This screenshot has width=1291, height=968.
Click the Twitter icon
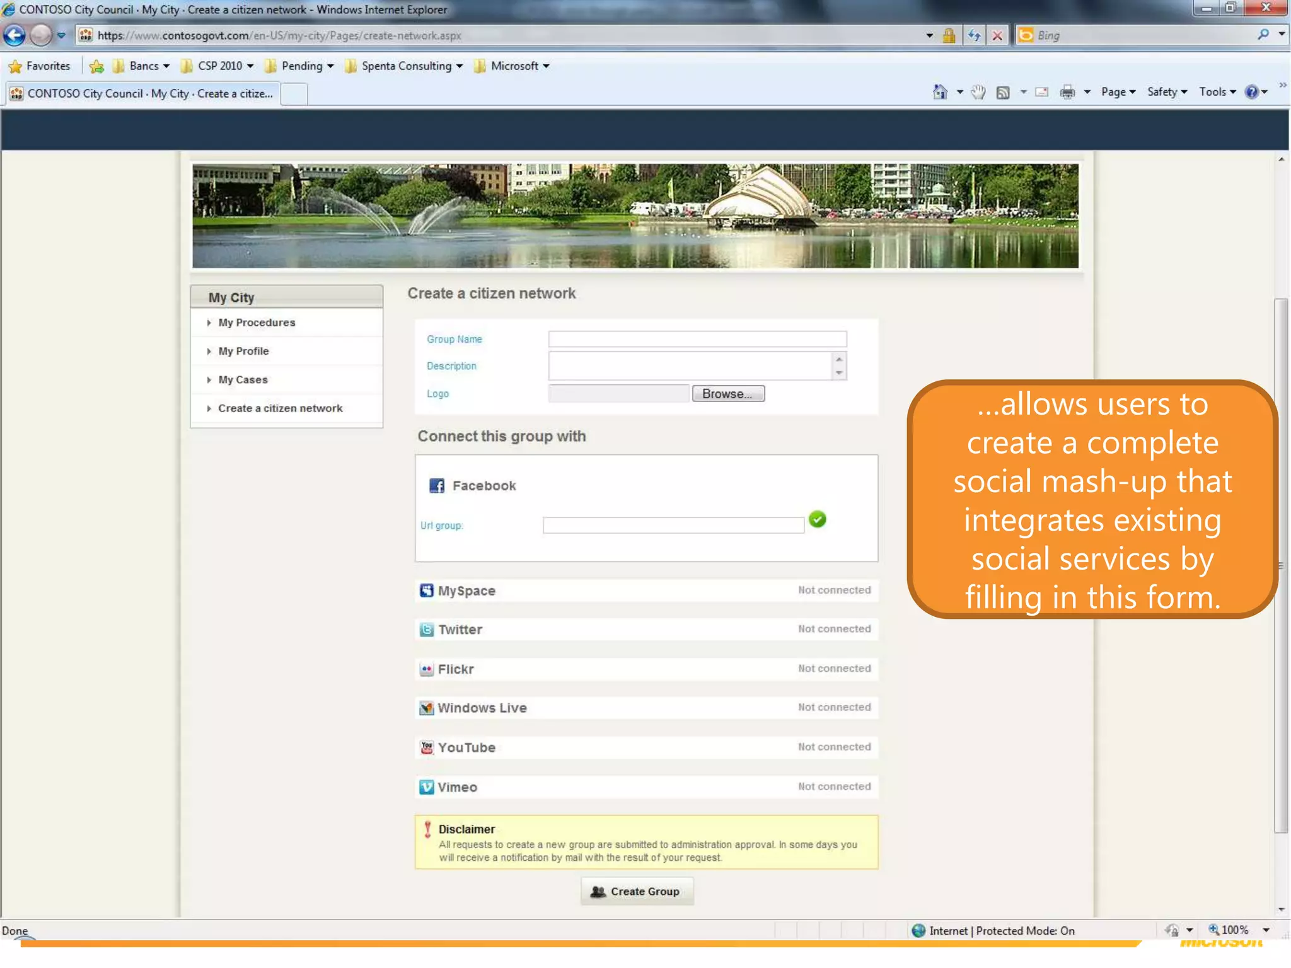coord(427,630)
